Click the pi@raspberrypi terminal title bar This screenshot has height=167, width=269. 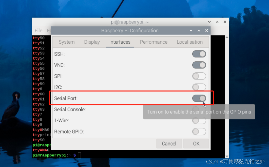(x=130, y=22)
